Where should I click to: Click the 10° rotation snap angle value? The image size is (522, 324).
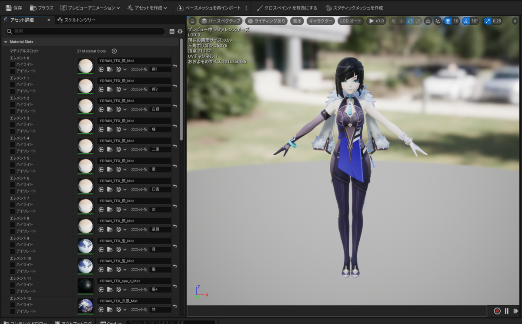(475, 21)
